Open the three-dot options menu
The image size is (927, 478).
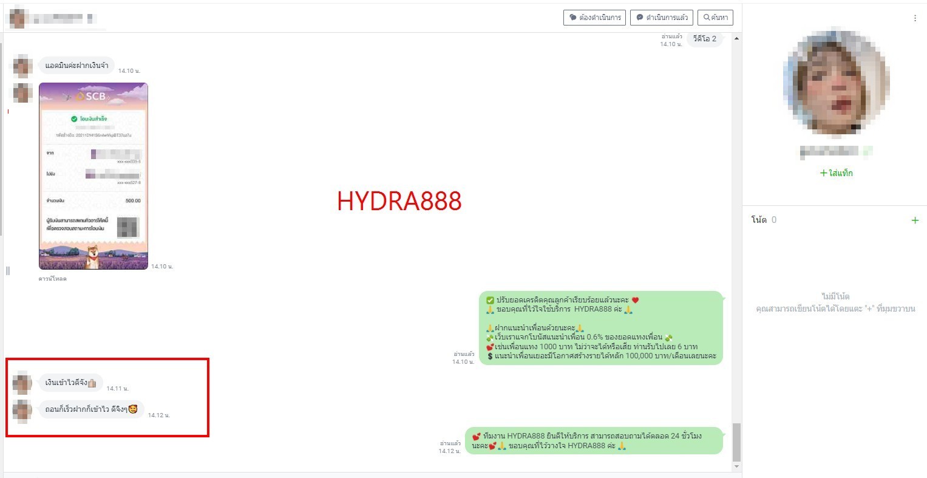[915, 18]
